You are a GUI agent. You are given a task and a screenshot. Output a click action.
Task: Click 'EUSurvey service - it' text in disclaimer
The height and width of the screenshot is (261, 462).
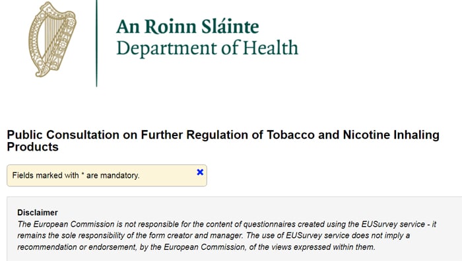[399, 224]
